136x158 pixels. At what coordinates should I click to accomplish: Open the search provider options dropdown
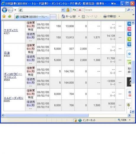click(x=132, y=10)
